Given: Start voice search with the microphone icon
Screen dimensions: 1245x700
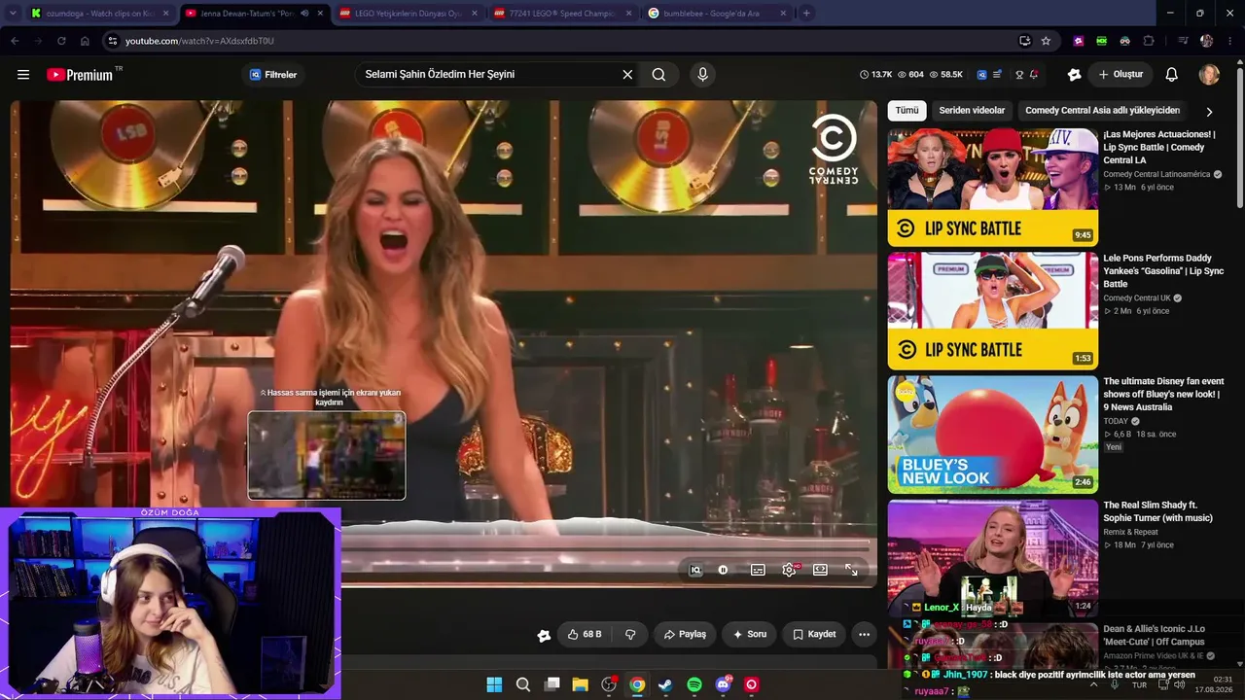Looking at the screenshot, I should pos(702,75).
